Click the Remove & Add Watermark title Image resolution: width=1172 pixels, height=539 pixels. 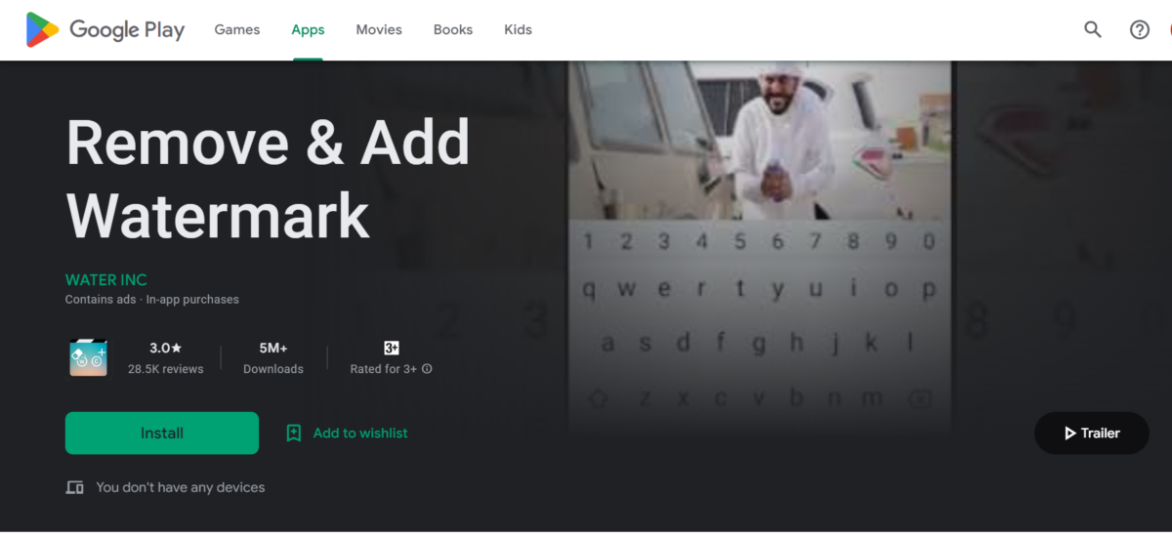coord(268,178)
